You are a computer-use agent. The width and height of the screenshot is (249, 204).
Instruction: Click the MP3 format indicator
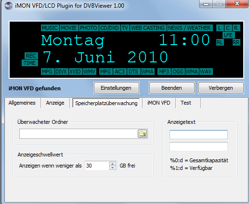coord(164,72)
